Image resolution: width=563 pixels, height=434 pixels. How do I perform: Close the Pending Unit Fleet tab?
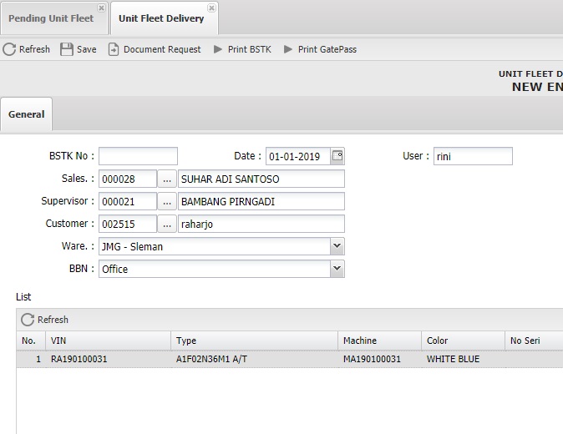(x=101, y=8)
